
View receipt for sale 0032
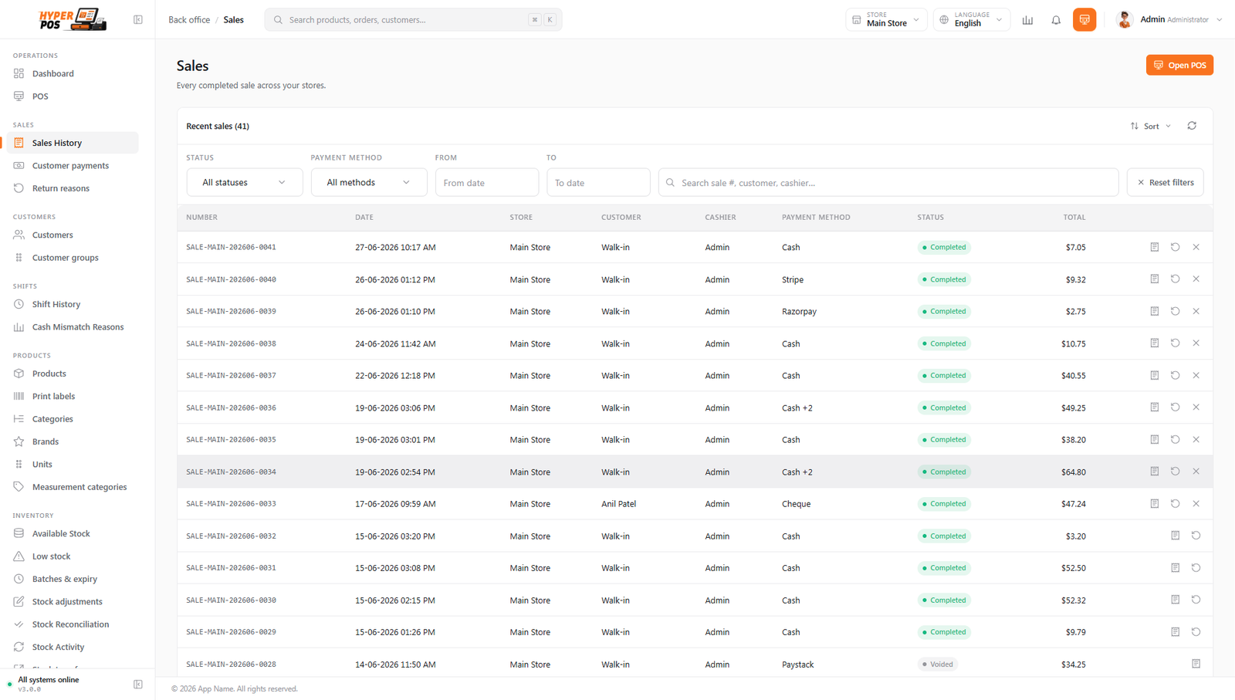[x=1175, y=535]
